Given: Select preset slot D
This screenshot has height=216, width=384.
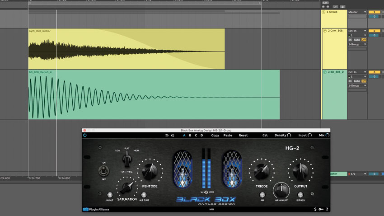Looking at the screenshot, I should 202,135.
